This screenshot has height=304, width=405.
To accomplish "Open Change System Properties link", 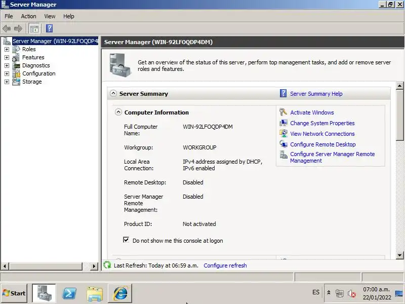I will 322,123.
